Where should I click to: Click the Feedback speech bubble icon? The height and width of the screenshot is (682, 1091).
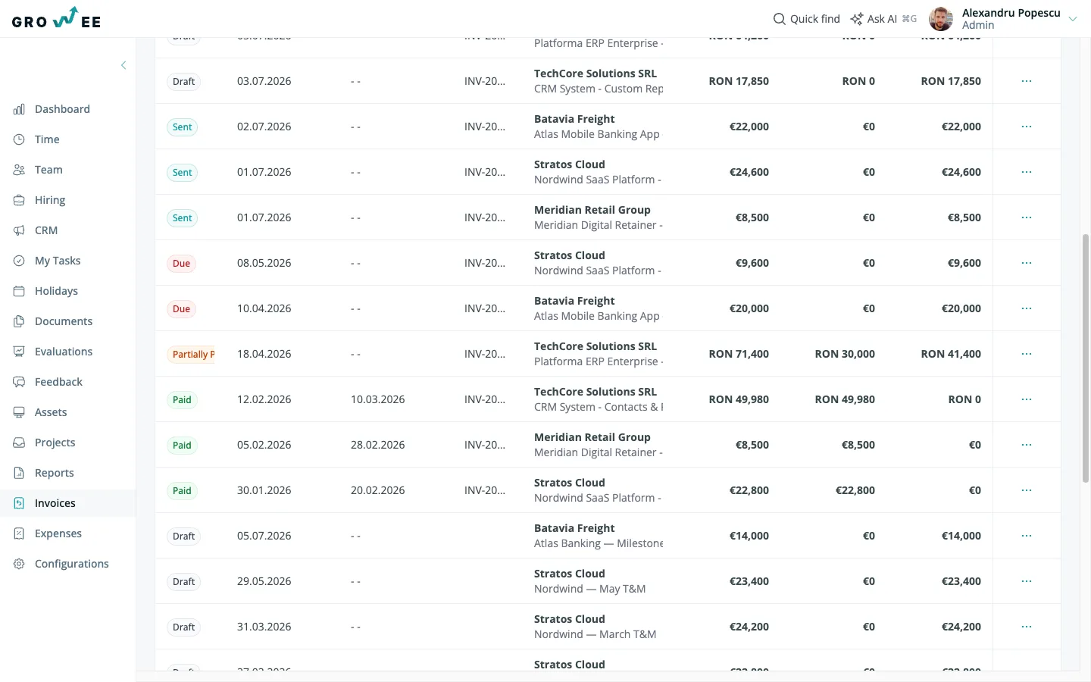coord(19,382)
